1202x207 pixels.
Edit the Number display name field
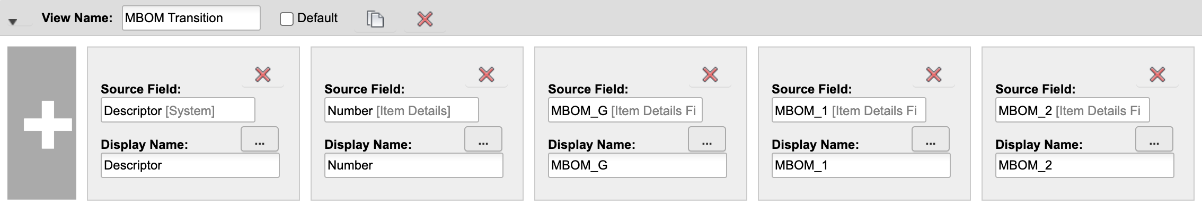coord(414,165)
